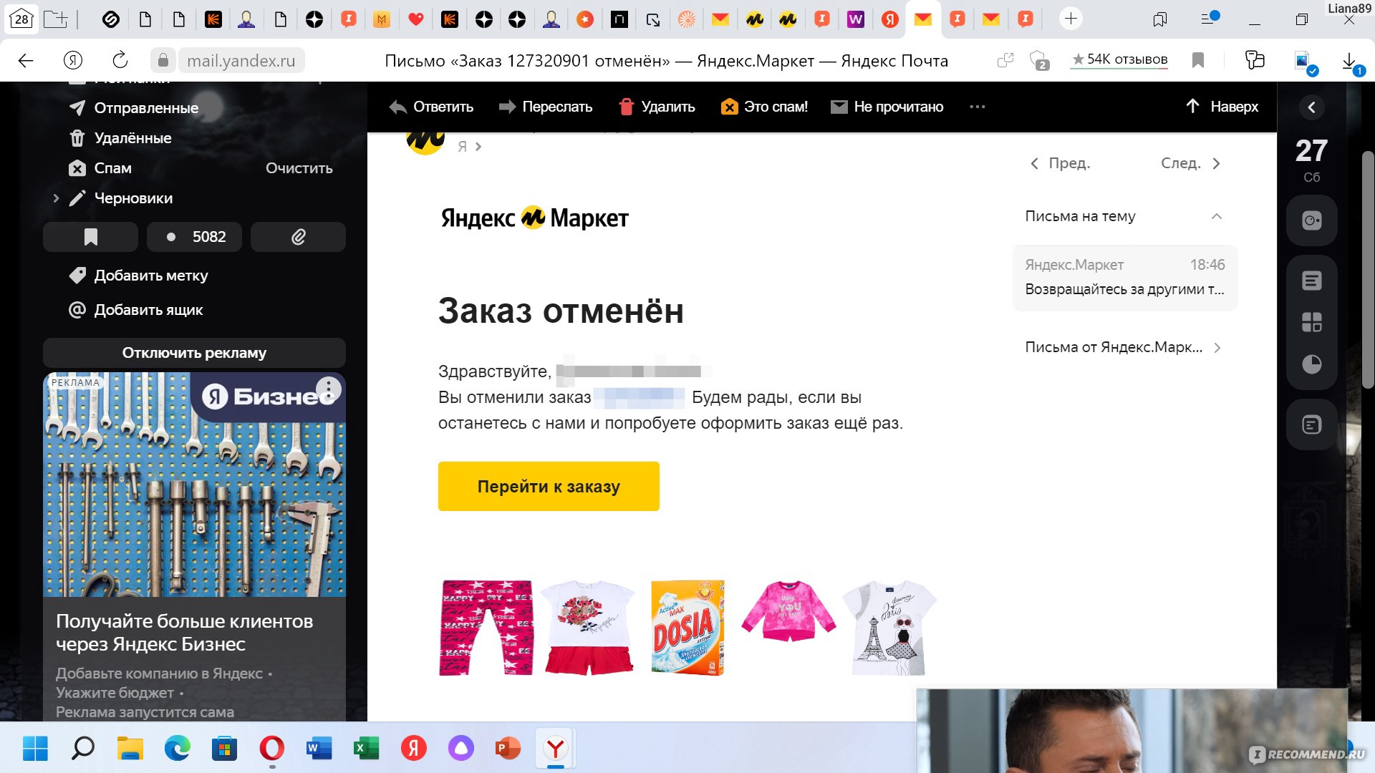Image resolution: width=1375 pixels, height=773 pixels.
Task: Click Отключить рекламу button
Action: pyautogui.click(x=194, y=353)
